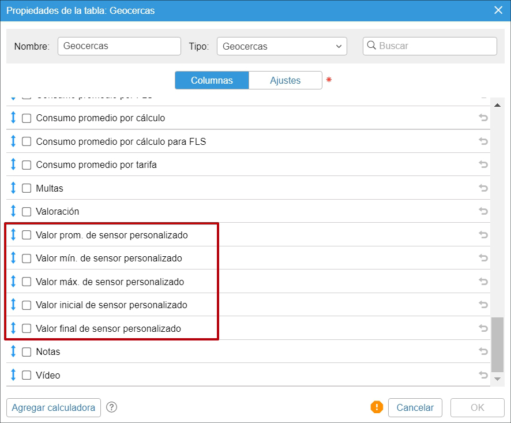This screenshot has height=423, width=511.
Task: Click the reorder arrows icon next to Multas
Action: (x=13, y=188)
